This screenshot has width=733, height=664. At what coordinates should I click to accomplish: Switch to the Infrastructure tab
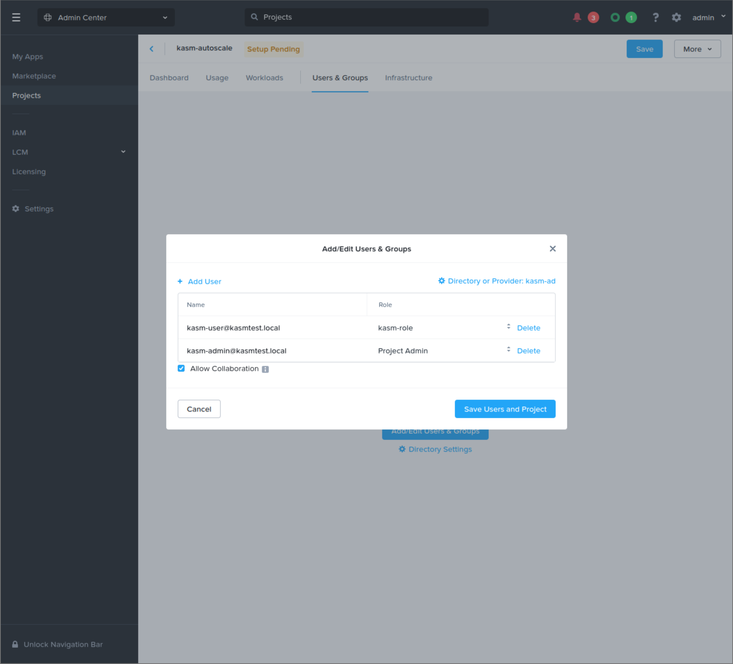(x=408, y=77)
